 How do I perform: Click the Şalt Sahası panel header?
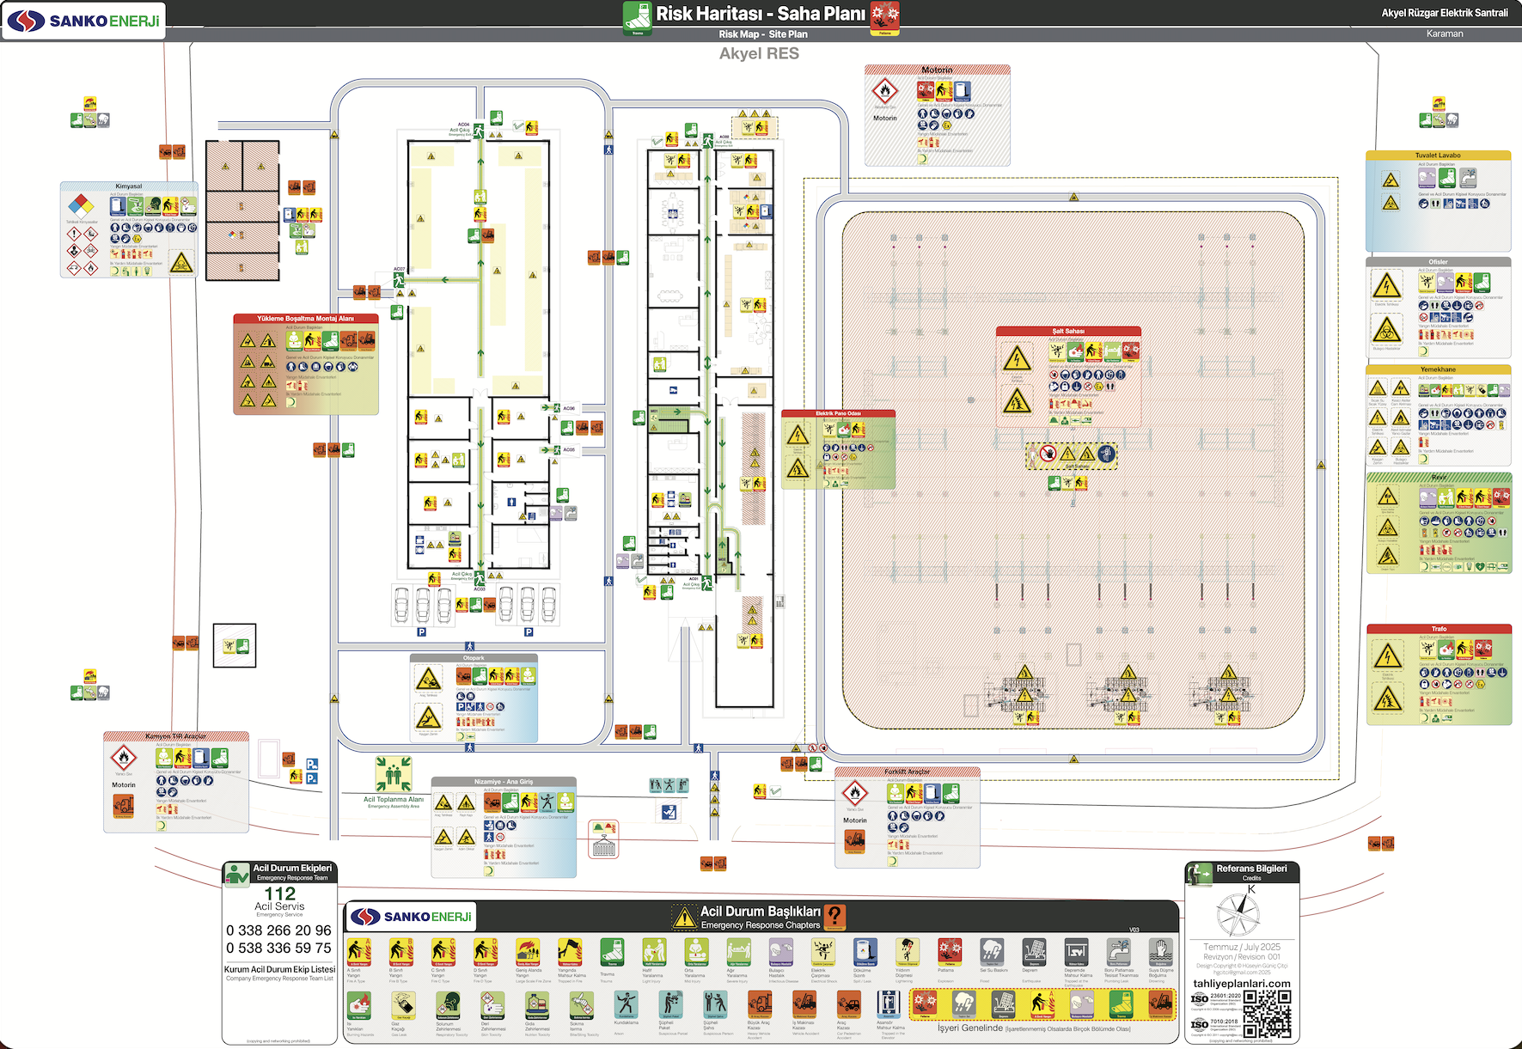pos(1068,331)
